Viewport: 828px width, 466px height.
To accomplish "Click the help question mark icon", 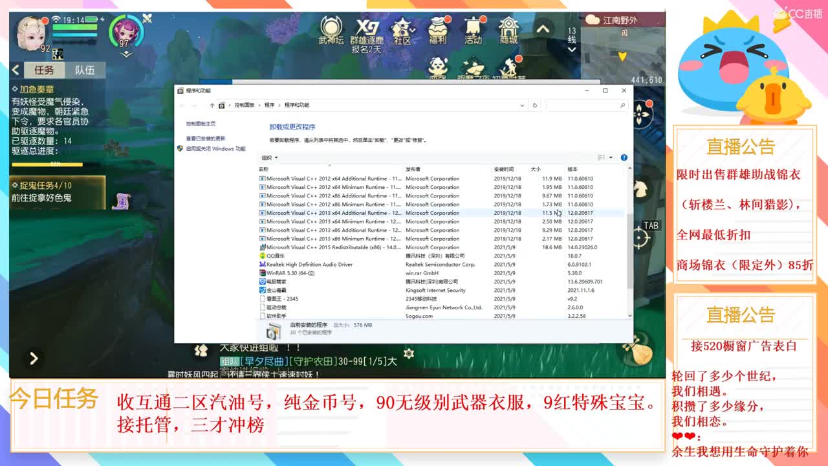I will pos(624,157).
